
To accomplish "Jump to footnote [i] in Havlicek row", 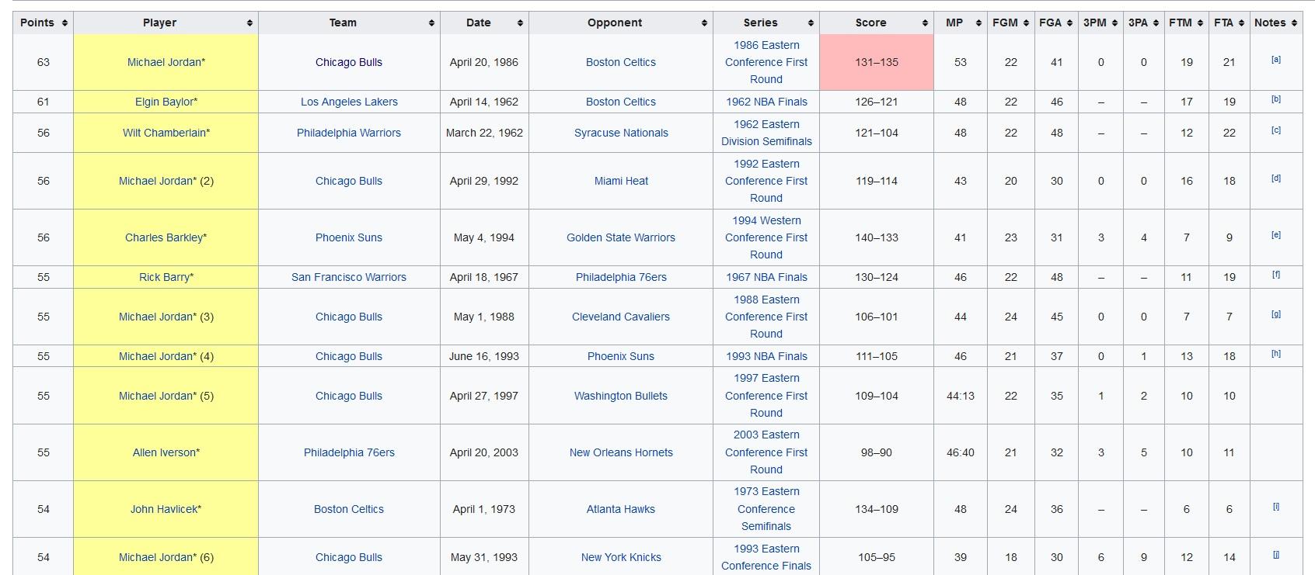I will tap(1276, 507).
